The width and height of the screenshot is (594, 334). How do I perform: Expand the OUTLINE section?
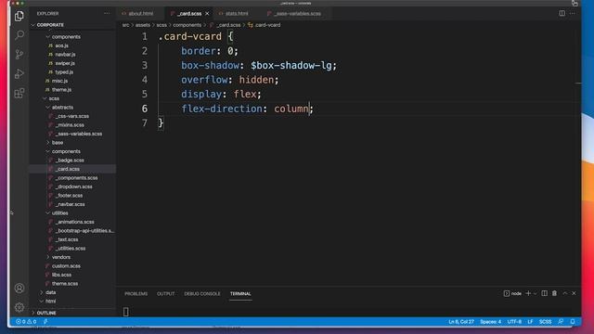46,313
